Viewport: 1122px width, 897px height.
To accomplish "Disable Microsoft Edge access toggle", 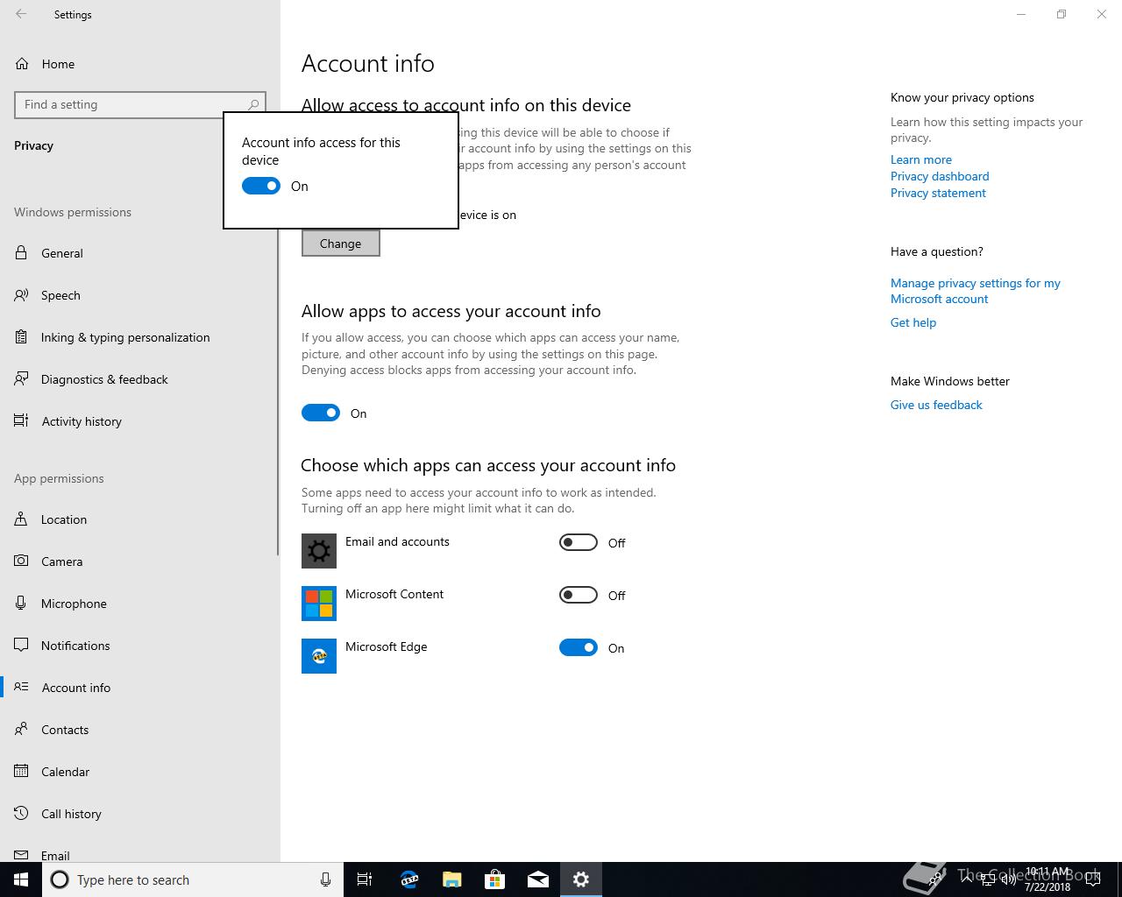I will pos(579,647).
